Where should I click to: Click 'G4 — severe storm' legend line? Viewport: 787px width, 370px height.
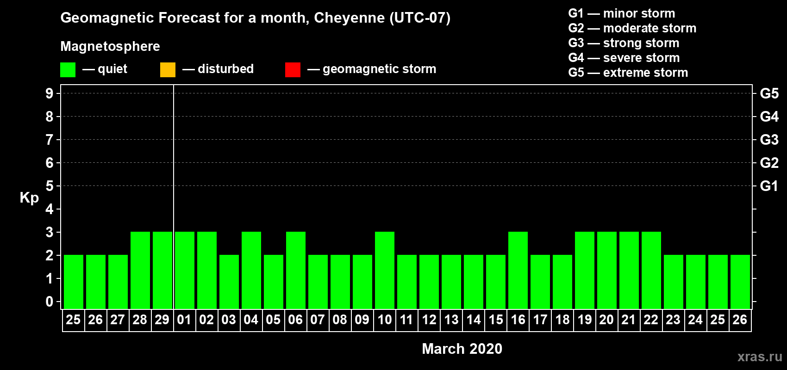click(x=624, y=58)
